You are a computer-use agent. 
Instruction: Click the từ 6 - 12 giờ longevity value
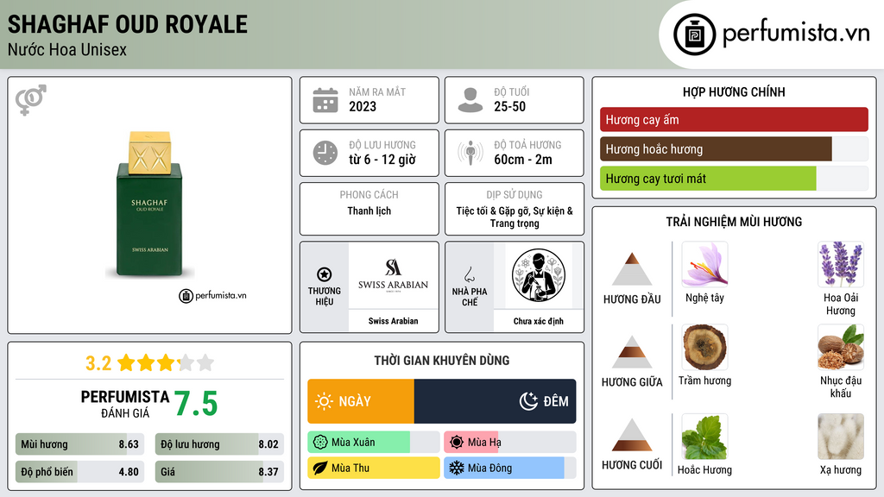pos(382,160)
